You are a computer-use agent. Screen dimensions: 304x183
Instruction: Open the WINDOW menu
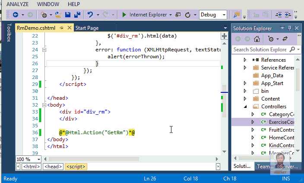(48, 4)
